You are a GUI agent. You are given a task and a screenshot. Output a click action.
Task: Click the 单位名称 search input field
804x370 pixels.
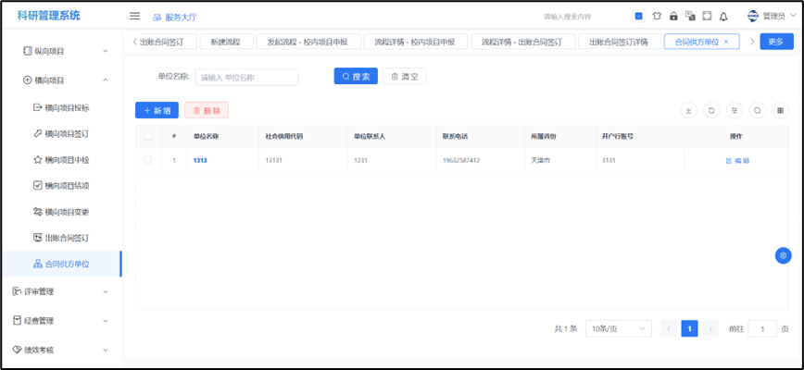(x=246, y=77)
